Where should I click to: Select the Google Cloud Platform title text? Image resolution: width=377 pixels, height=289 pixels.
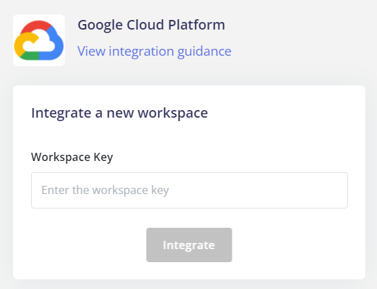point(151,25)
